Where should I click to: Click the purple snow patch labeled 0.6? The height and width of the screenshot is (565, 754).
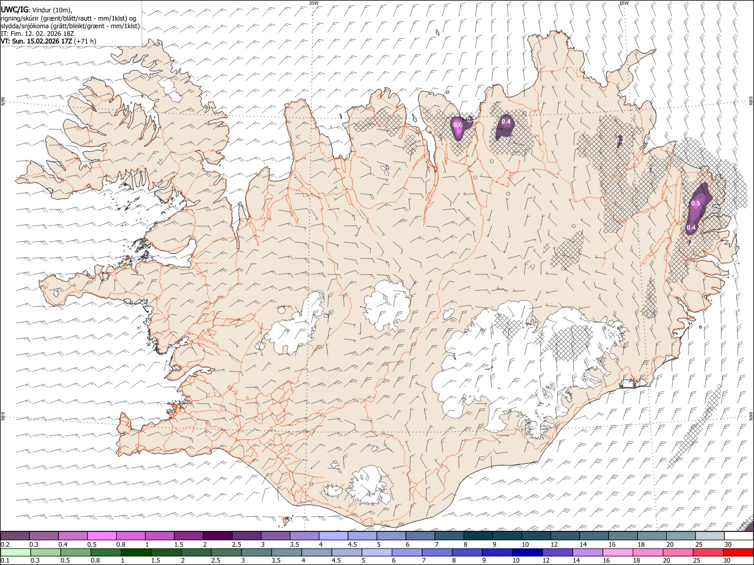[458, 129]
